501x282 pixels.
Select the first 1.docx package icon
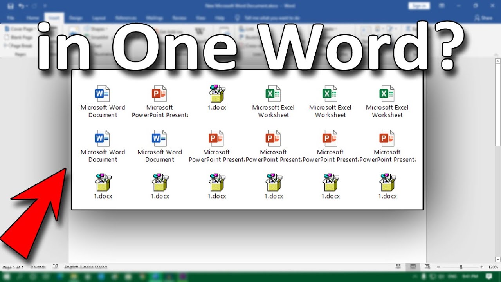pyautogui.click(x=216, y=93)
